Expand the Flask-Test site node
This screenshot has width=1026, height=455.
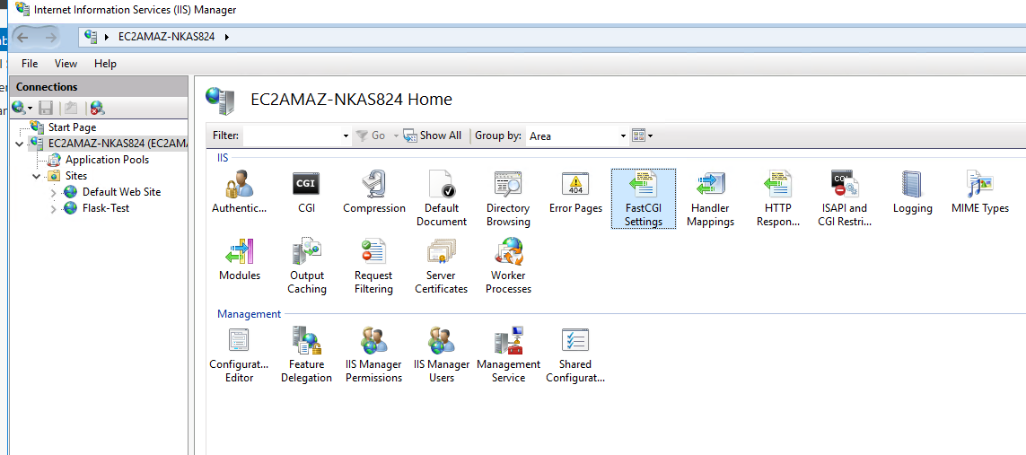click(53, 208)
